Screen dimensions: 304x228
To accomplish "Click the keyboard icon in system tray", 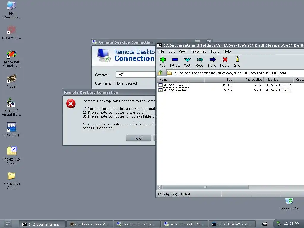I will 265,224.
